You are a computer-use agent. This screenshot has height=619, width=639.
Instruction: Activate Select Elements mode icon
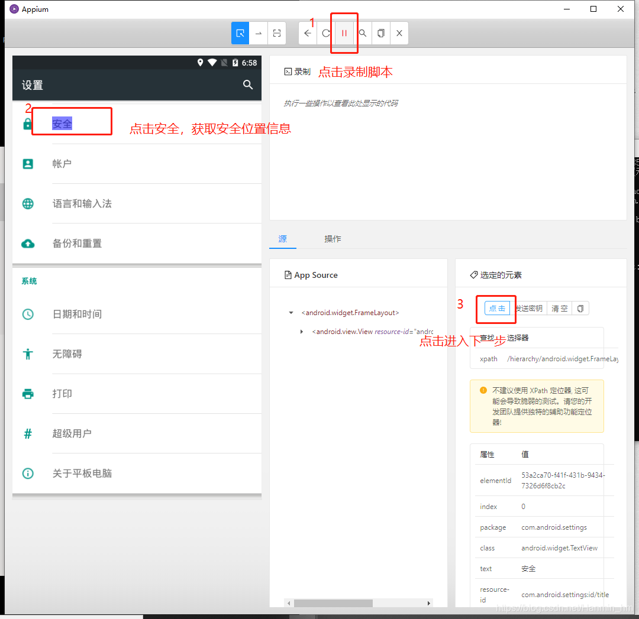[240, 33]
